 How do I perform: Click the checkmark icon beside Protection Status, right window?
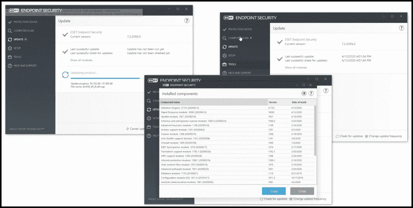(x=225, y=29)
